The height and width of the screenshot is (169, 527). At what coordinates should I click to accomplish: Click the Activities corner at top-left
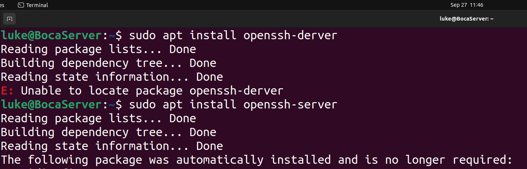coord(2,5)
